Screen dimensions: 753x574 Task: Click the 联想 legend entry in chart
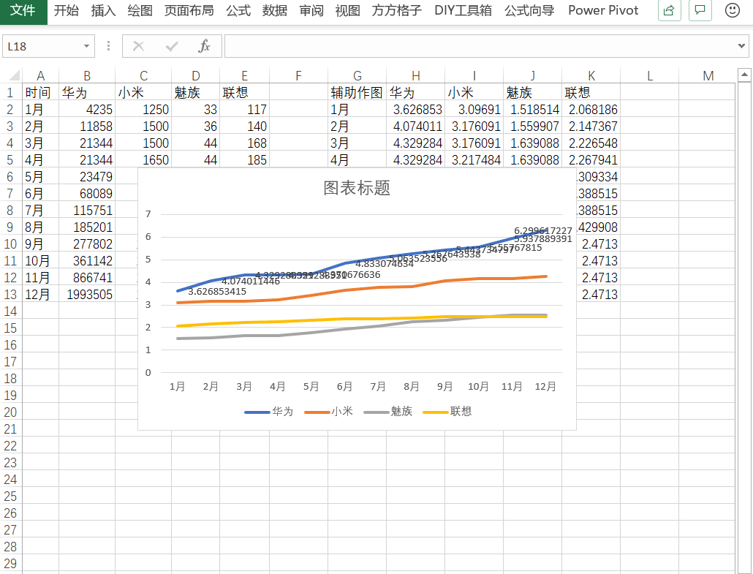click(447, 411)
